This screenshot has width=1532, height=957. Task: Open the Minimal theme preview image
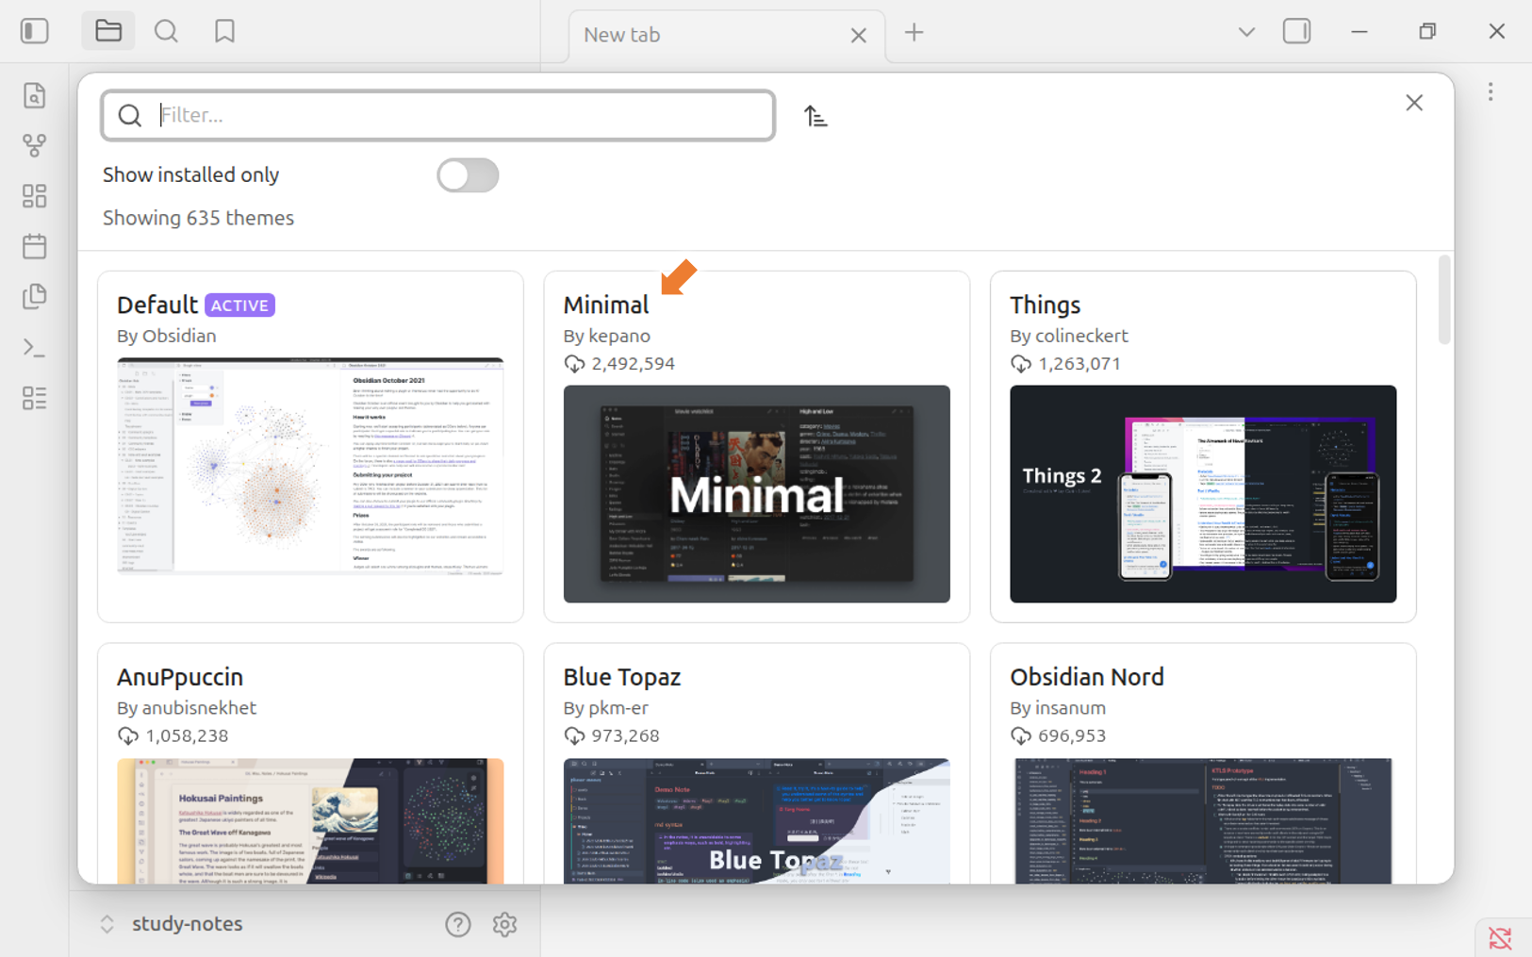pyautogui.click(x=757, y=494)
